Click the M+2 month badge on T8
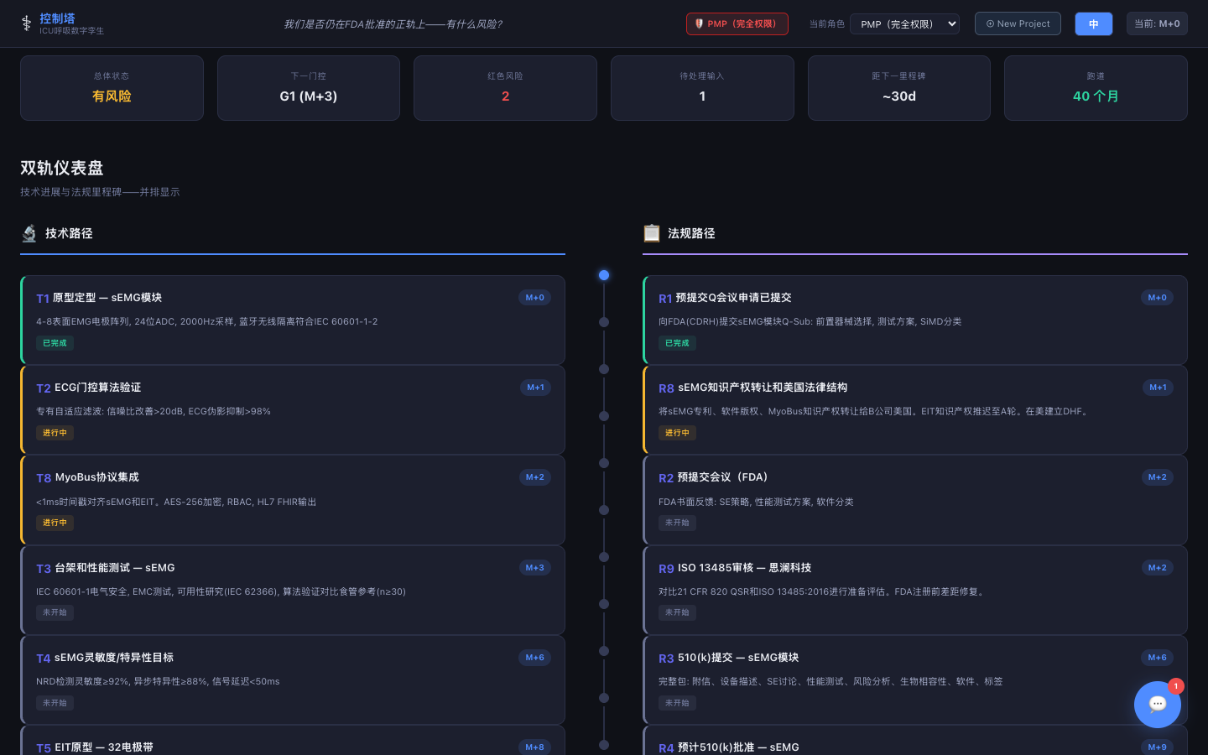 pos(535,477)
